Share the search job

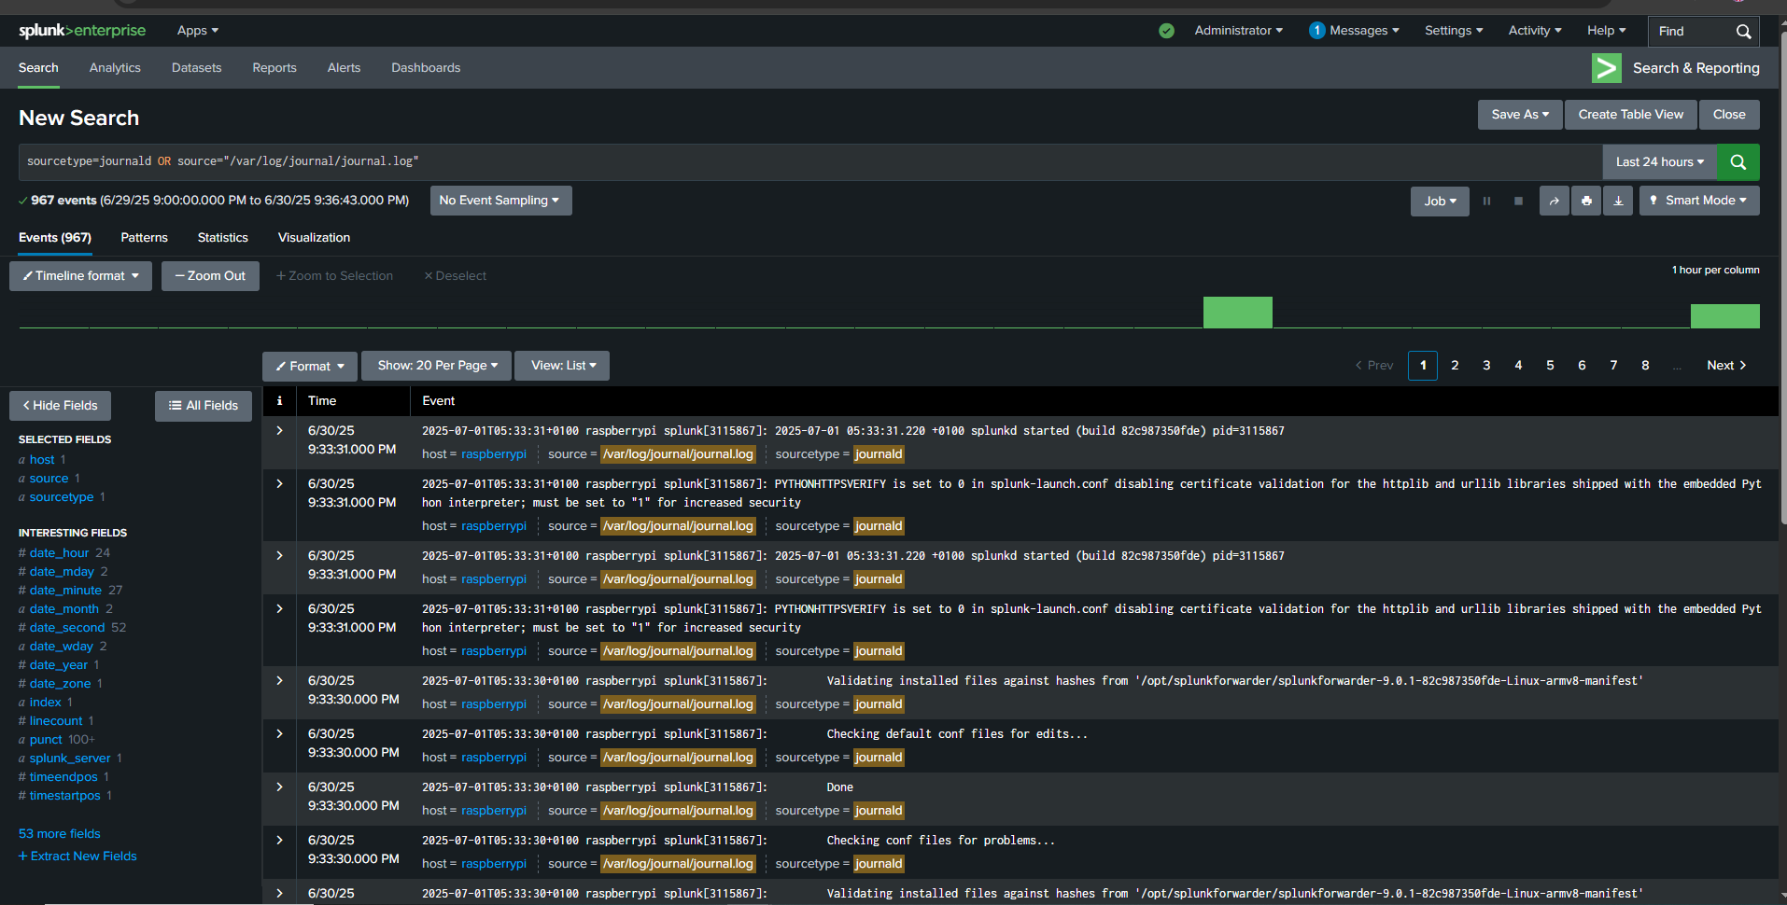coord(1554,201)
